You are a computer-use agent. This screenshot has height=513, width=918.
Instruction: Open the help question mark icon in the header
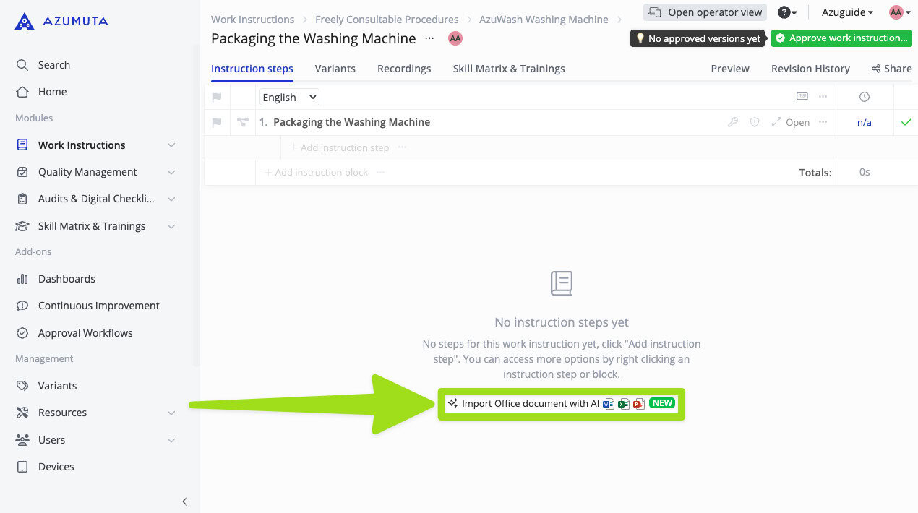coord(785,12)
